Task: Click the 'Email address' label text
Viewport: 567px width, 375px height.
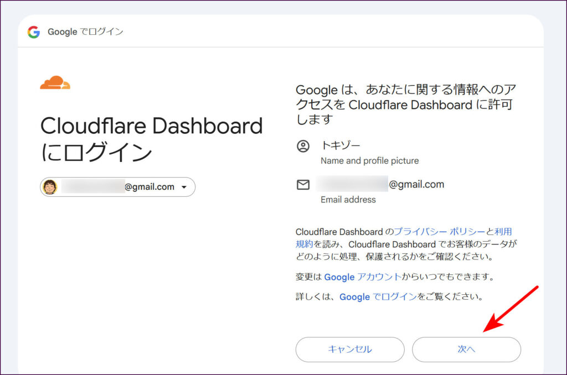Action: click(x=348, y=200)
